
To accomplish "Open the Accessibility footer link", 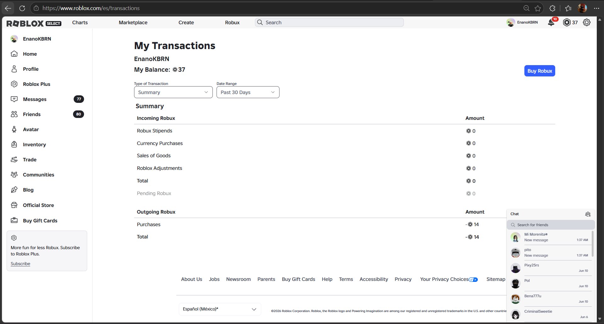I will tap(374, 279).
